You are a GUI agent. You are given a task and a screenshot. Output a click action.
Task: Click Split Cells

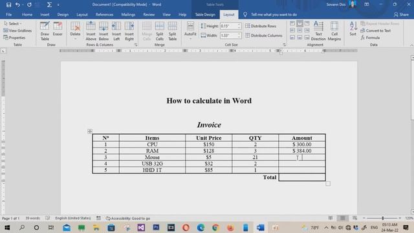click(x=160, y=31)
